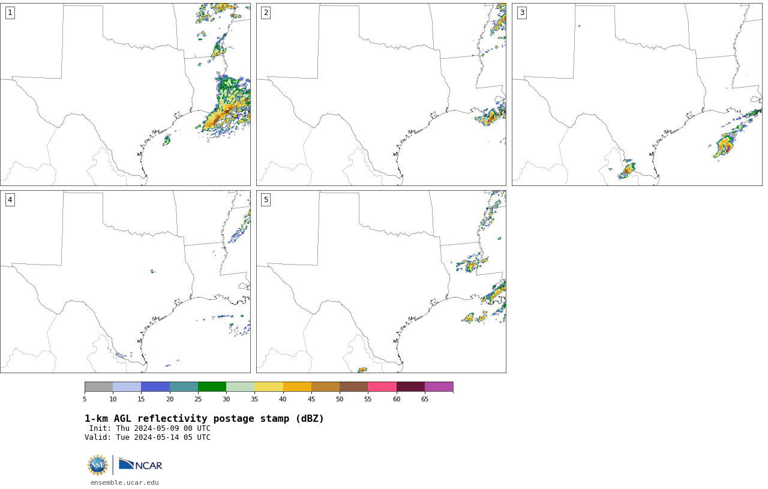Click the colorbar tick label 65
Screen dimensions: 768x489
pos(425,399)
